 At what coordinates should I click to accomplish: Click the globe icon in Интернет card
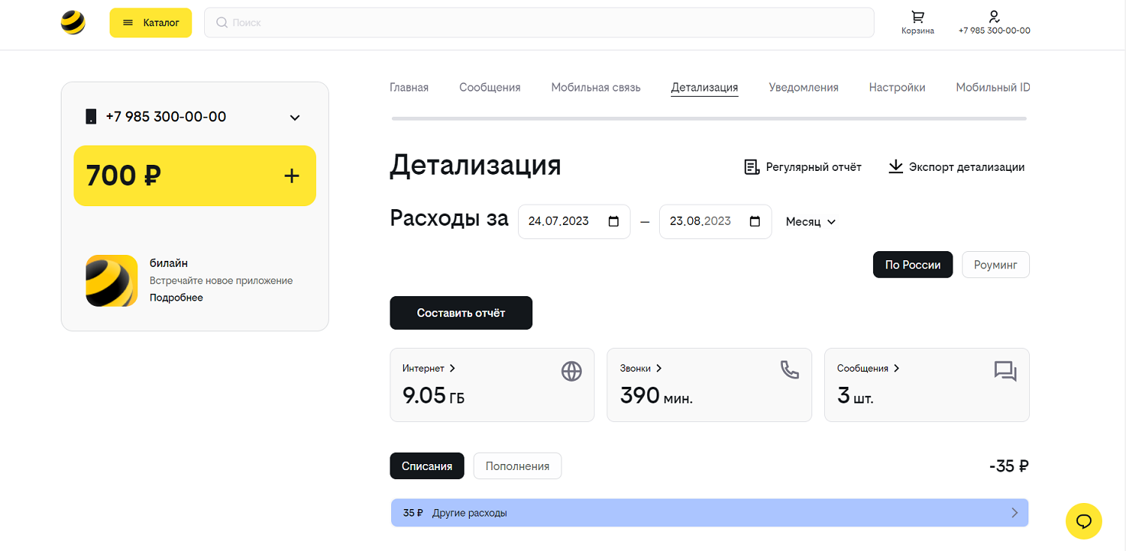(x=571, y=371)
